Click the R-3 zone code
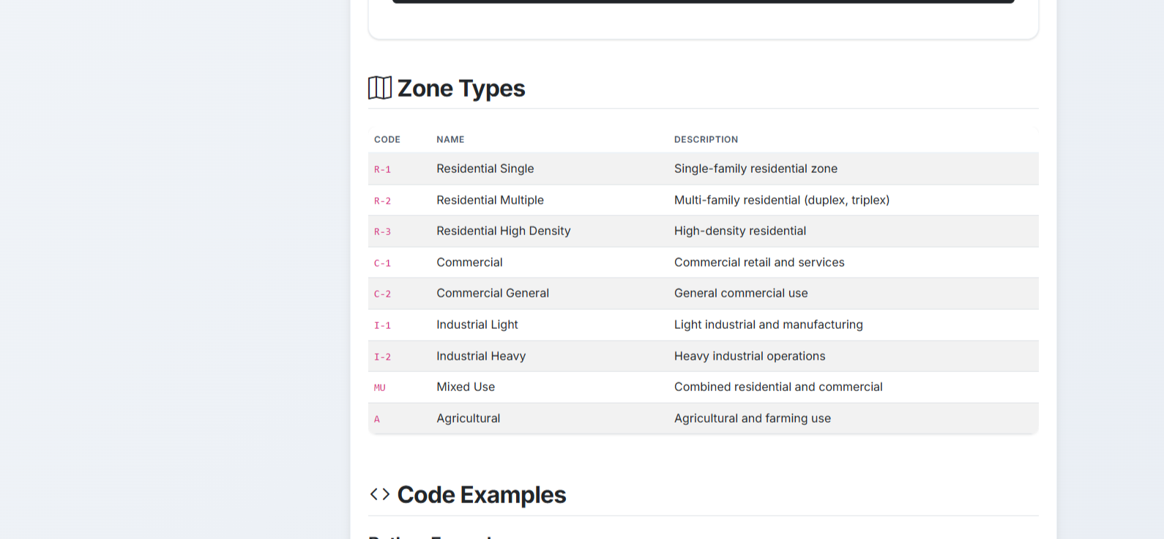Viewport: 1164px width, 539px height. (x=382, y=232)
